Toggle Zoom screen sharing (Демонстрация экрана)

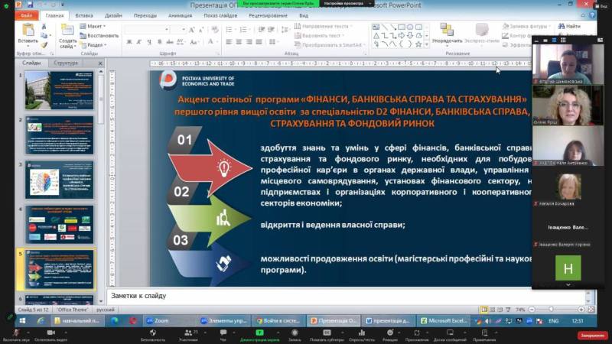[x=259, y=333]
